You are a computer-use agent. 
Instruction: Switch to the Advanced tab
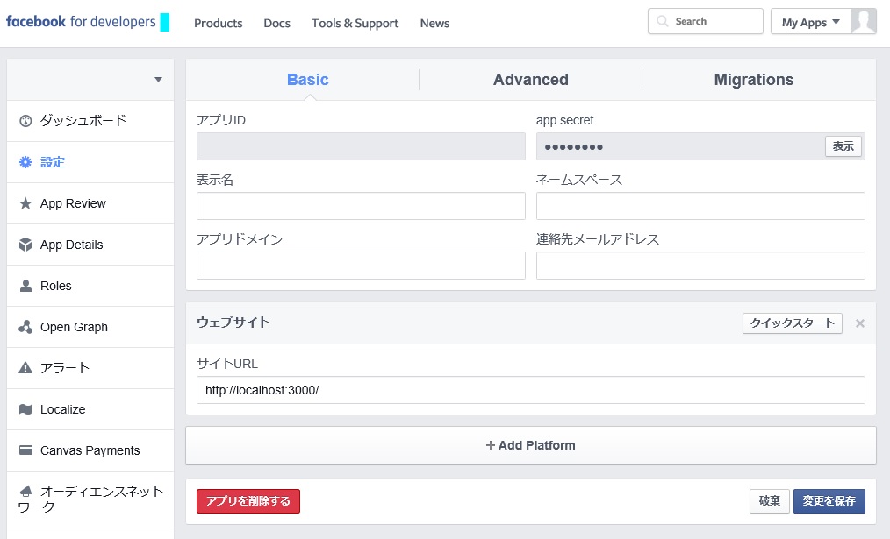click(531, 80)
